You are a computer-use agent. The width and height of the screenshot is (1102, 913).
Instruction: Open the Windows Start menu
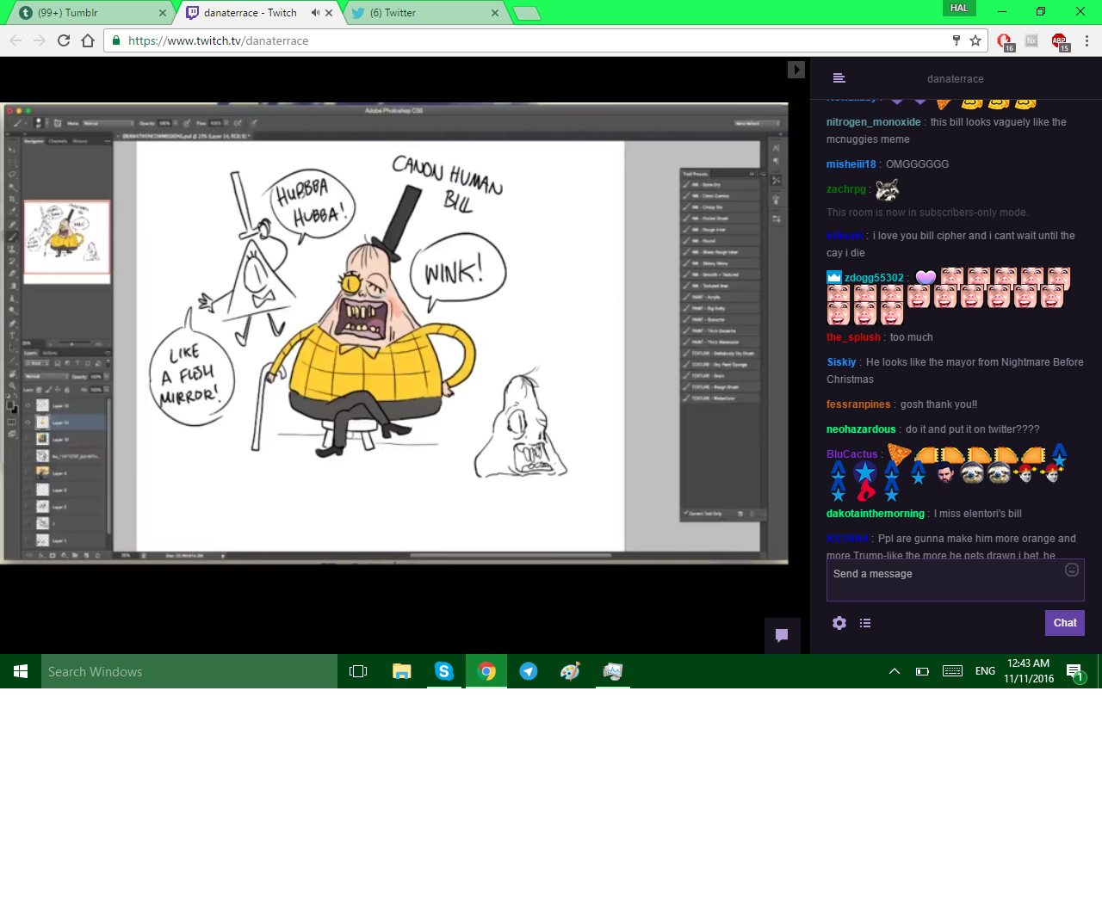[x=21, y=671]
